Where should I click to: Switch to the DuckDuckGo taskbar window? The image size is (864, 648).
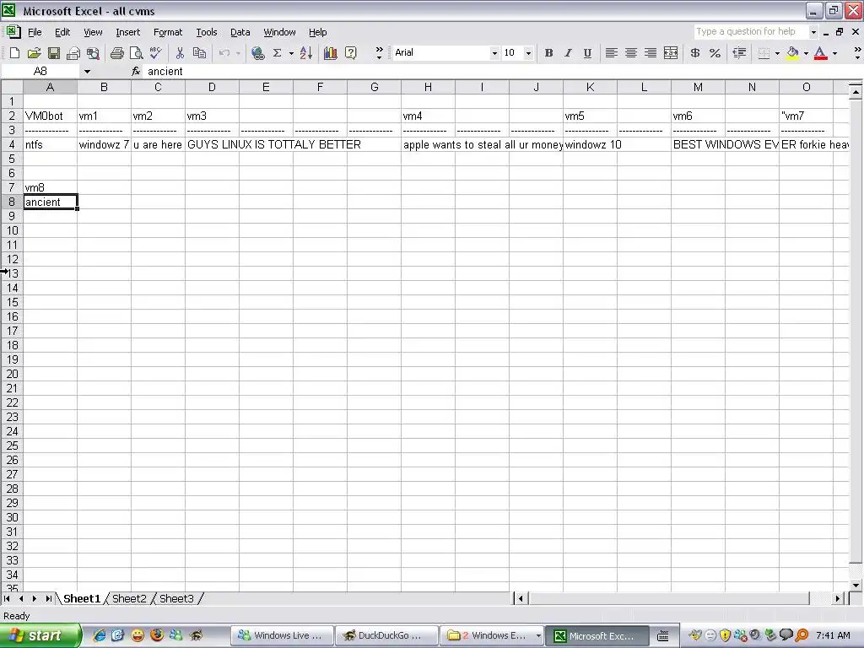coord(386,635)
